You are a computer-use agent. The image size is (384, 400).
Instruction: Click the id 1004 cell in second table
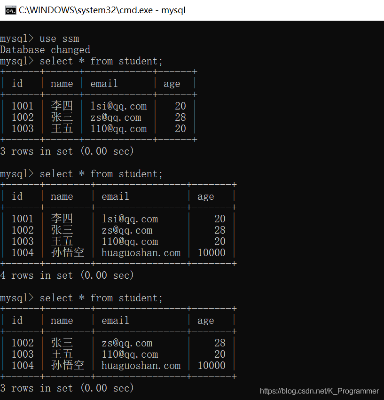coord(23,253)
